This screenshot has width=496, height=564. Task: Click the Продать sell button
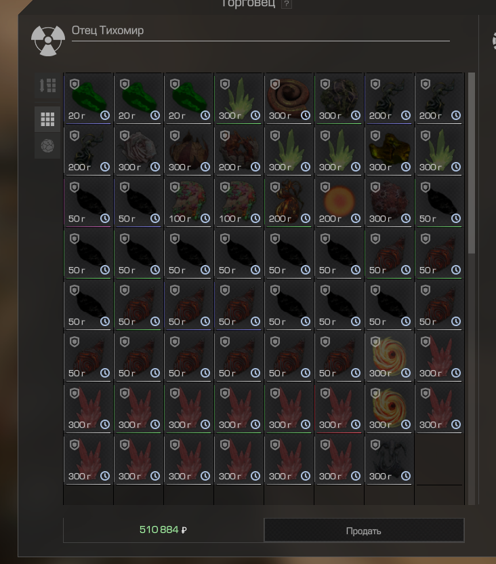(364, 530)
